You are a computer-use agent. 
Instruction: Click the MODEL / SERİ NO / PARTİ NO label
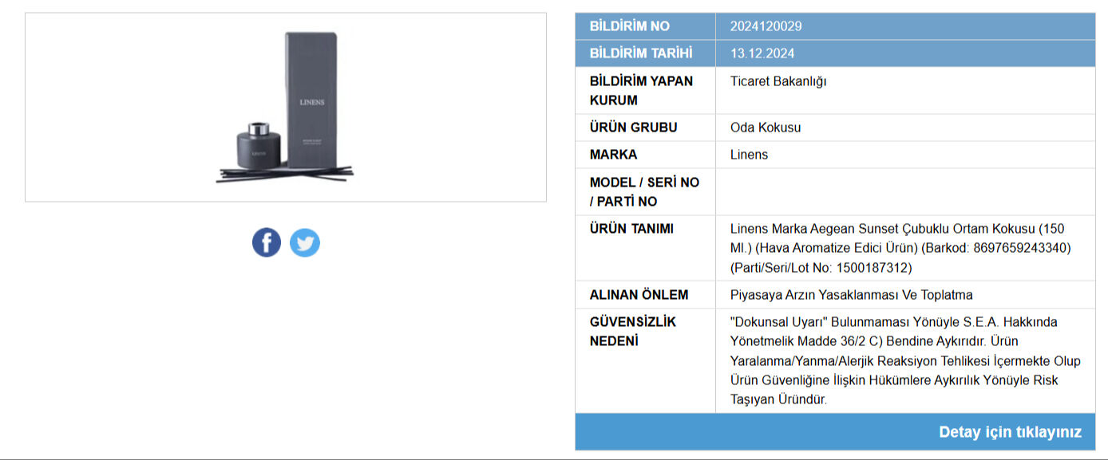643,191
